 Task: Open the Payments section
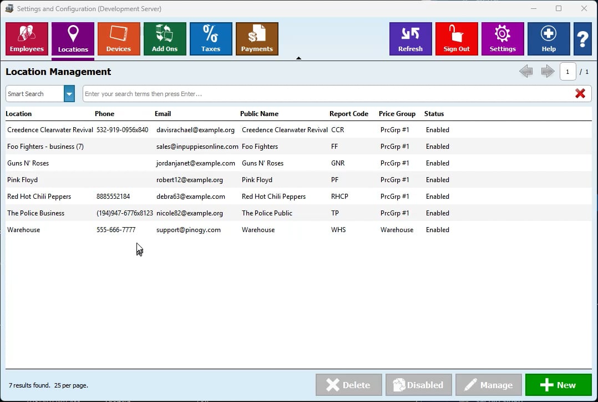point(257,38)
